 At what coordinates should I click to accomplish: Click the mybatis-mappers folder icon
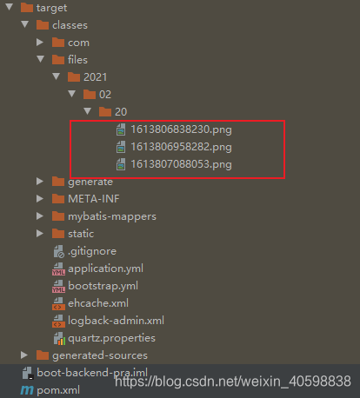click(x=58, y=216)
